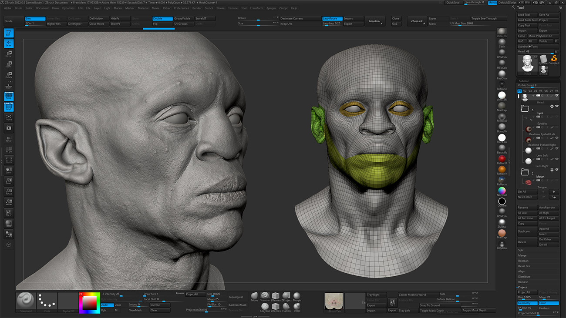Open the Dots stroke type selector
The height and width of the screenshot is (318, 566).
[x=47, y=302]
